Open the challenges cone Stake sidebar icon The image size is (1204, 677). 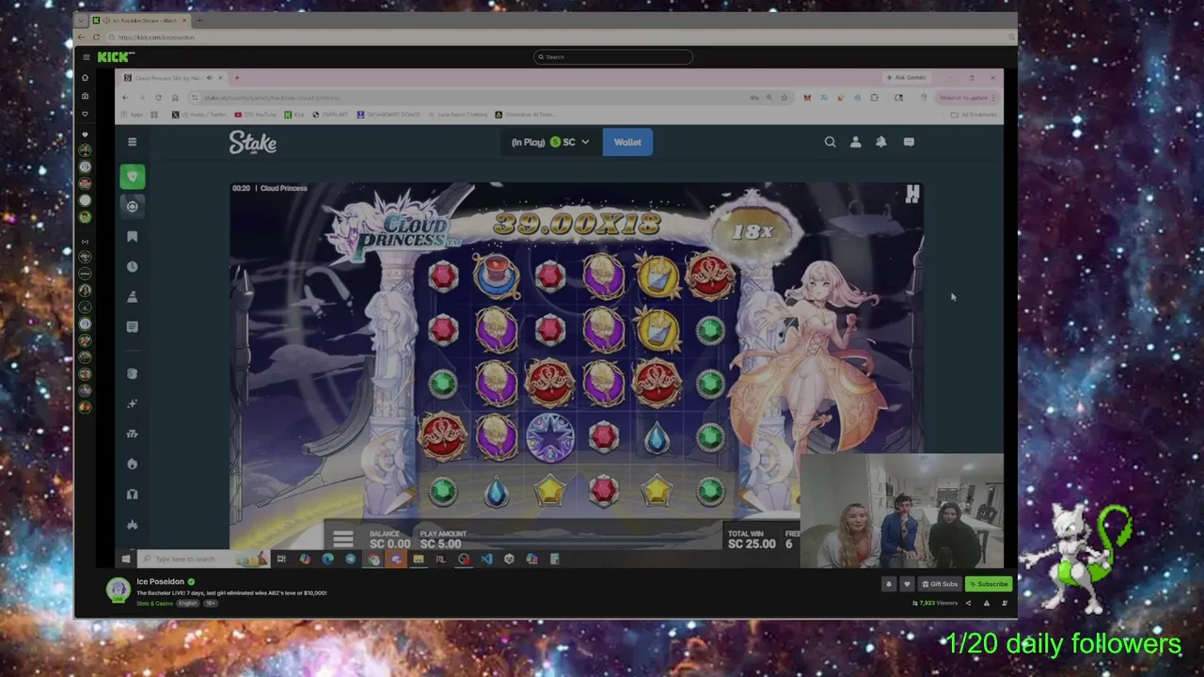coord(133,297)
